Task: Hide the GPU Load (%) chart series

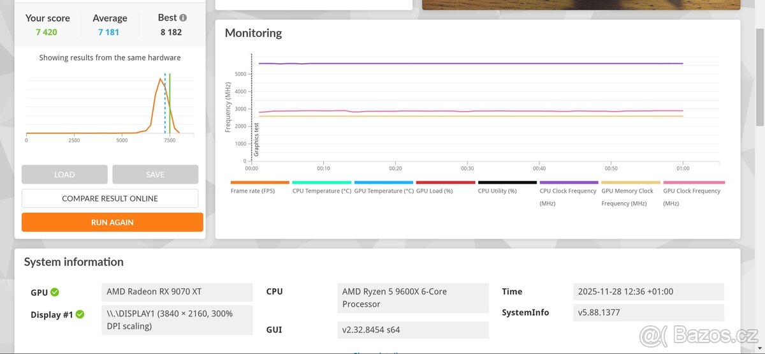Action: tap(434, 191)
